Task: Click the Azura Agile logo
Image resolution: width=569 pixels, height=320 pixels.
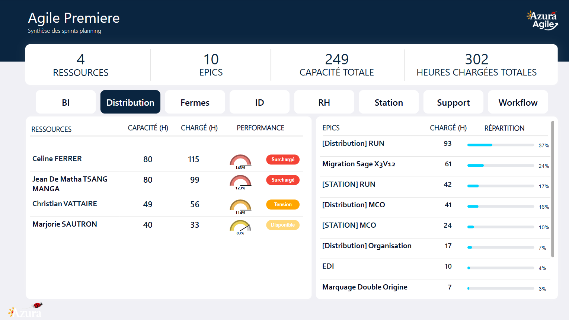Action: [542, 20]
